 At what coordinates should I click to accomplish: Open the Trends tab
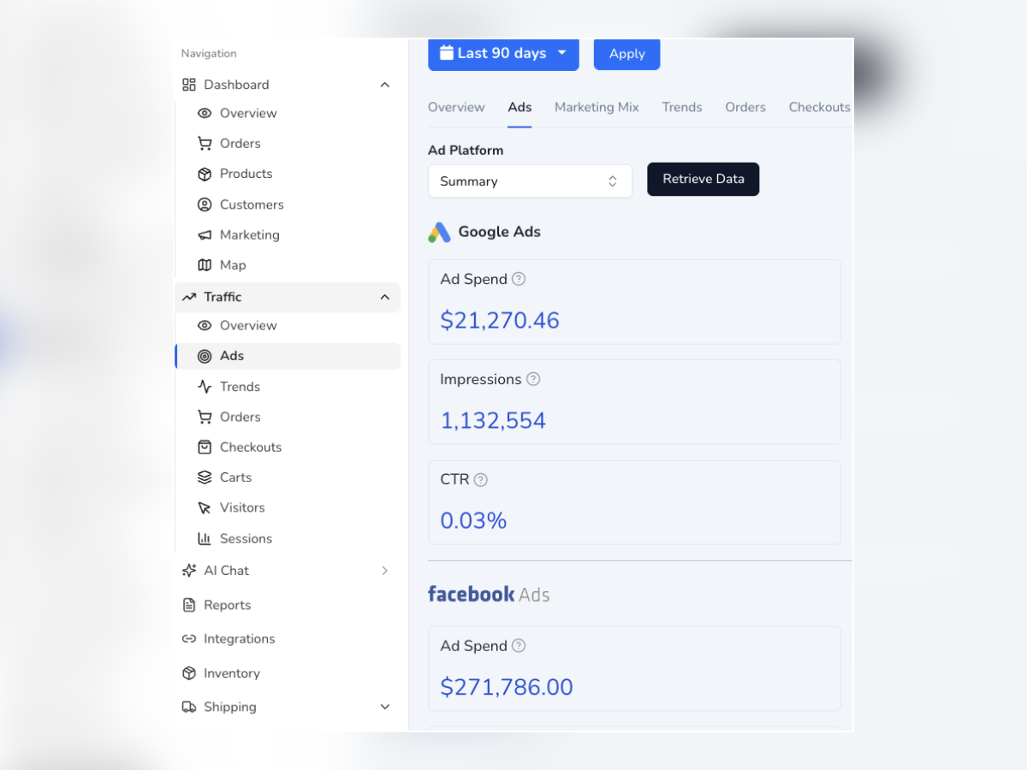(x=682, y=107)
